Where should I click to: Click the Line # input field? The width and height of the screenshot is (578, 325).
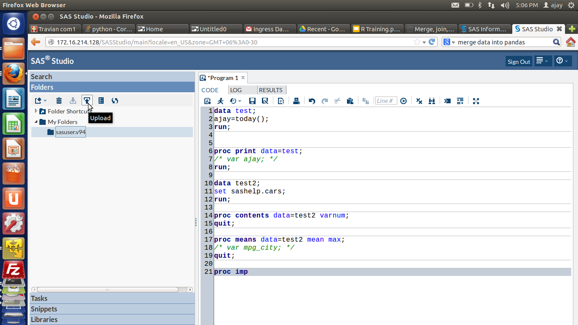[x=386, y=101]
